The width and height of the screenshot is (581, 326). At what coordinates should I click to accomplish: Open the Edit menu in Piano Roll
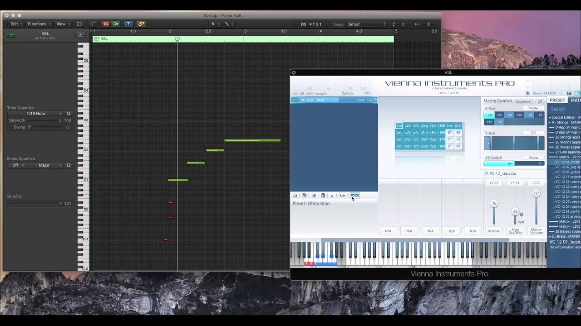click(16, 24)
